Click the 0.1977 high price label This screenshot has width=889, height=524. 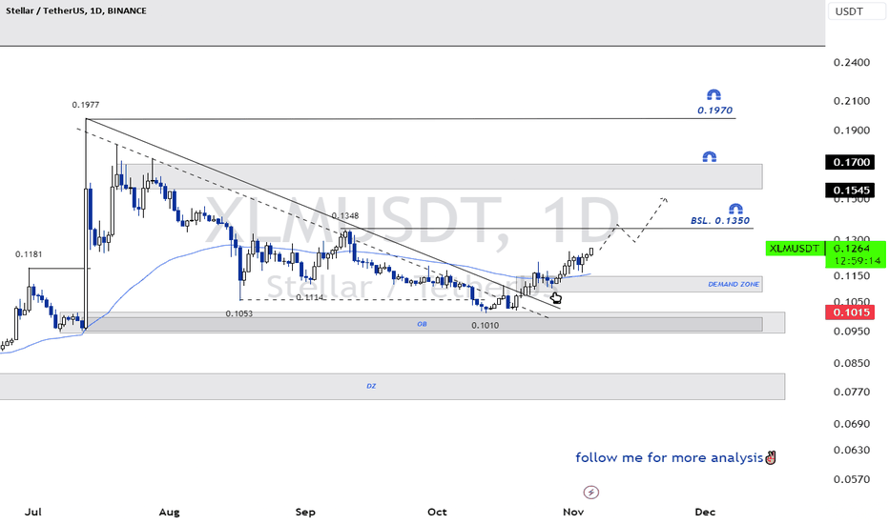(86, 105)
